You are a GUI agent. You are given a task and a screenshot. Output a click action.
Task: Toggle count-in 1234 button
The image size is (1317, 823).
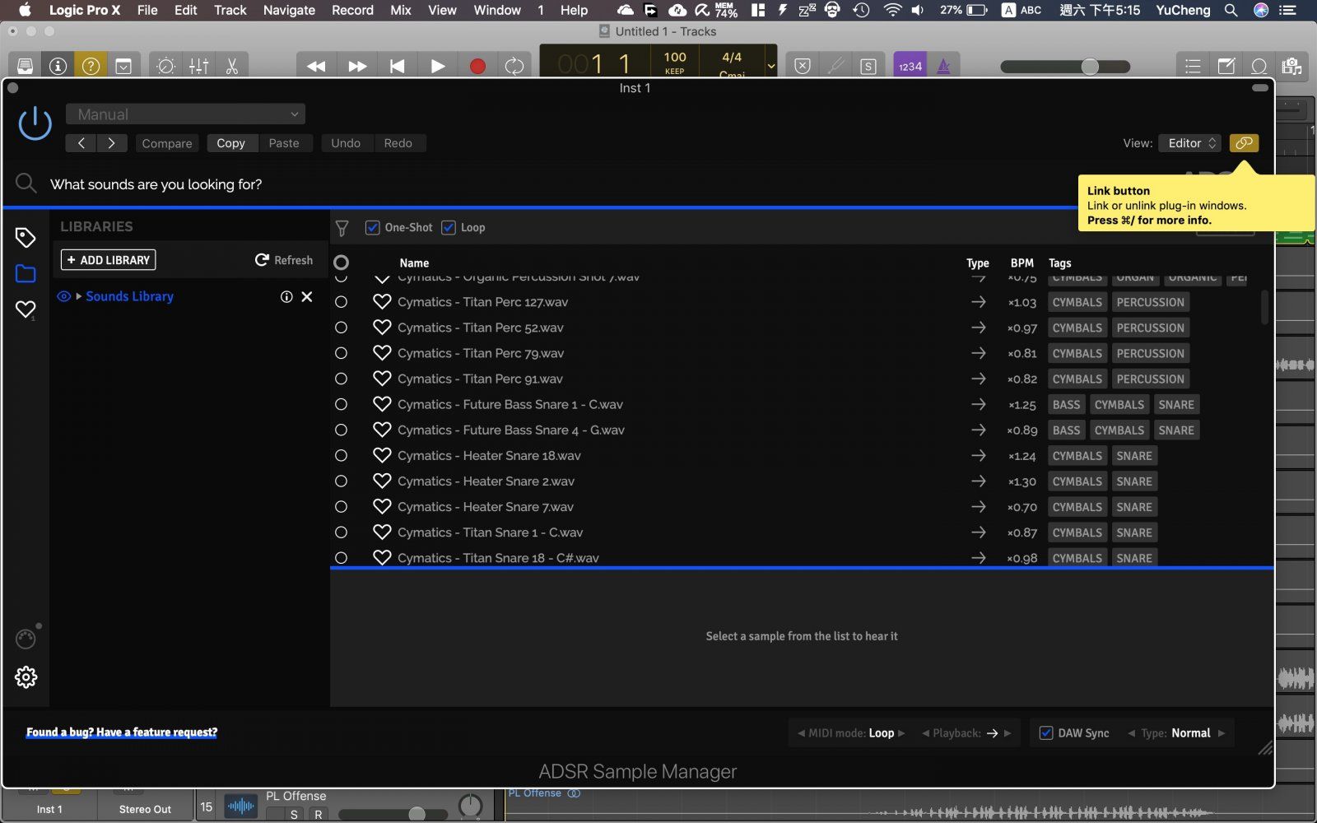click(910, 66)
